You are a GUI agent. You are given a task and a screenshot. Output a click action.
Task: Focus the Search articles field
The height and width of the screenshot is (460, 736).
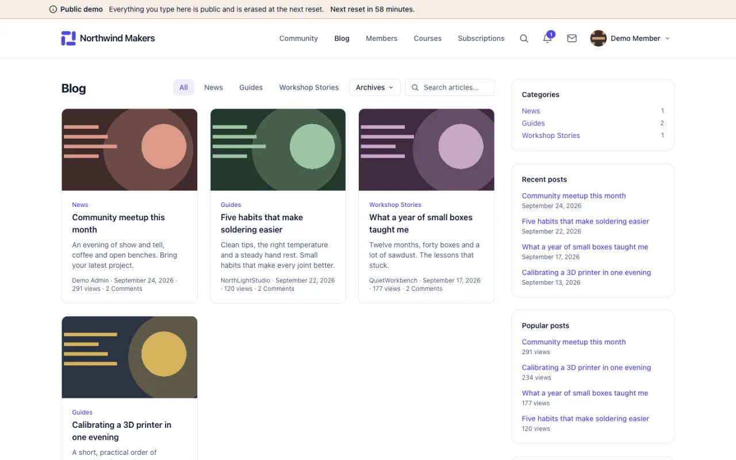point(450,87)
